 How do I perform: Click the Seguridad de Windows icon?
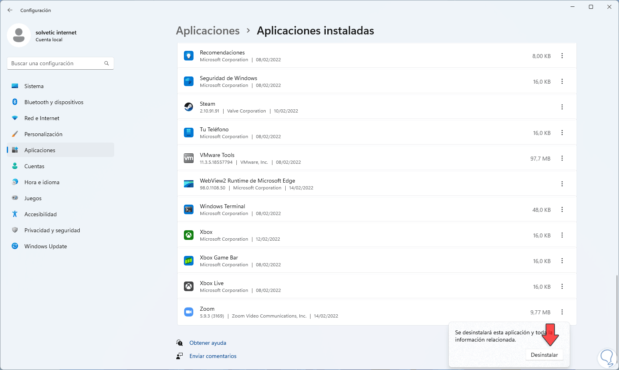coord(189,81)
